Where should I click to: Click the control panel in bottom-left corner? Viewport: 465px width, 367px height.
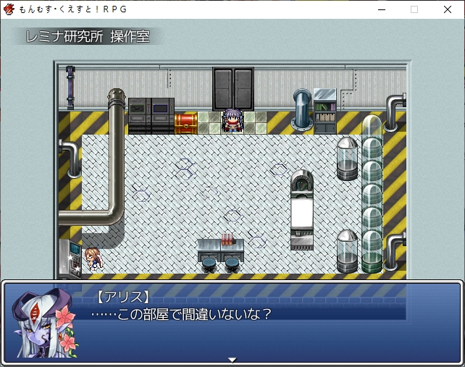tap(70, 259)
